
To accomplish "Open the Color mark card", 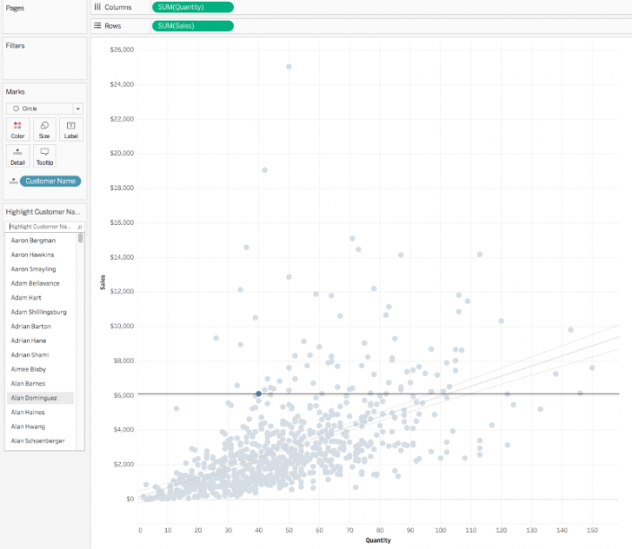I will [x=18, y=129].
